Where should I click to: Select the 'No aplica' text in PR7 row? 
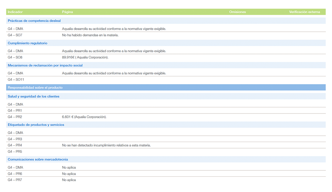69,180
